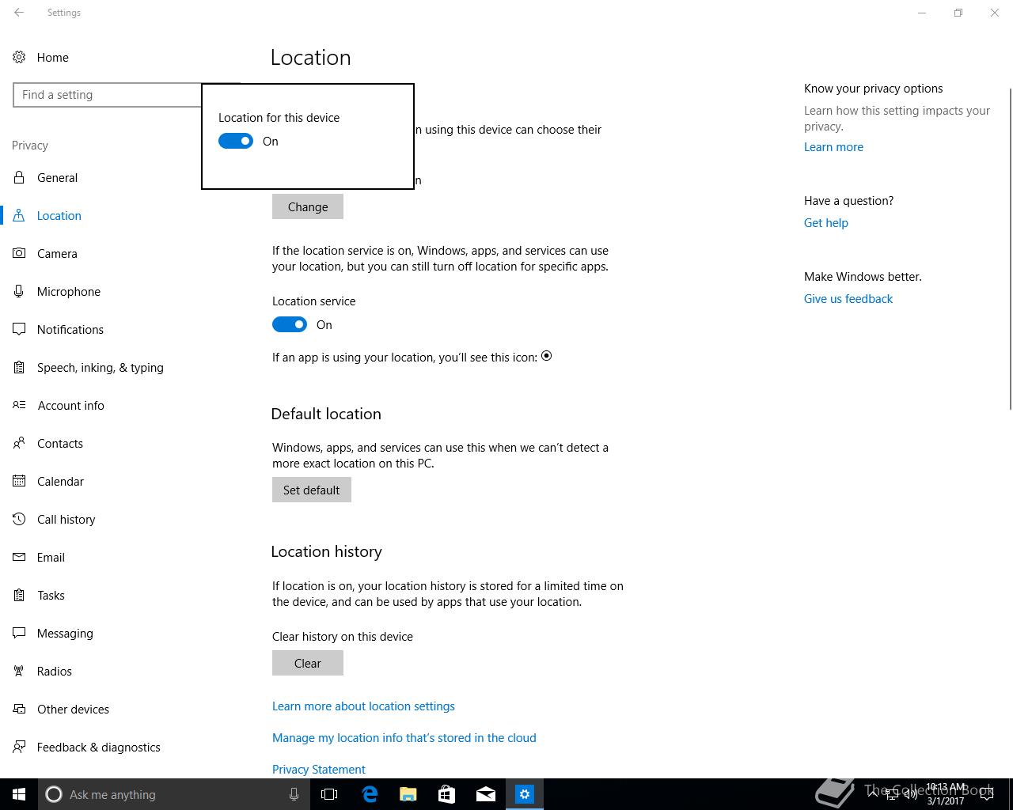Click the Tasks clipboard icon
The height and width of the screenshot is (810, 1013).
point(19,595)
